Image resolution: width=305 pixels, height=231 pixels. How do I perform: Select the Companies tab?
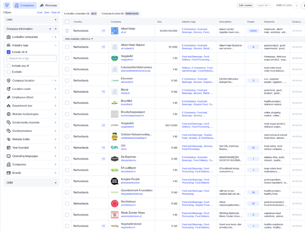coord(24,5)
